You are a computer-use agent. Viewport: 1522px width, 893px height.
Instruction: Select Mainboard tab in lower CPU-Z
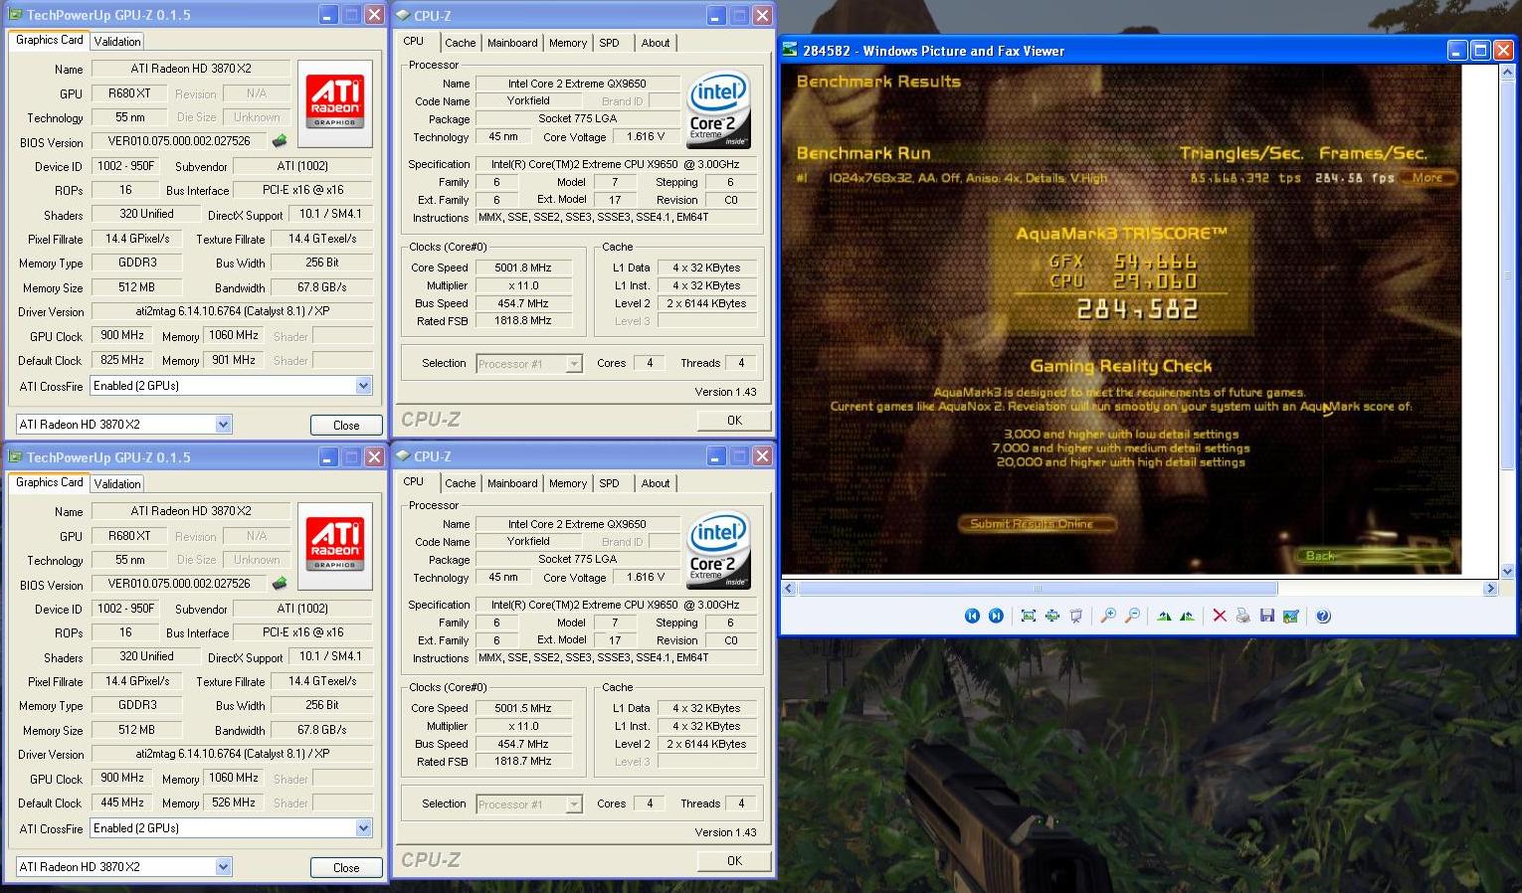click(512, 483)
